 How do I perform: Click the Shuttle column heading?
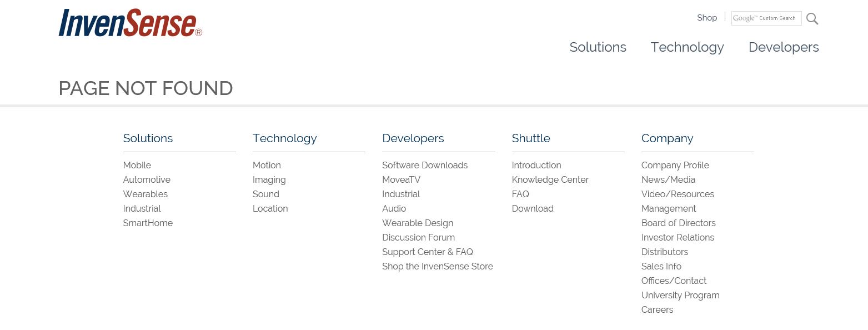(x=531, y=138)
